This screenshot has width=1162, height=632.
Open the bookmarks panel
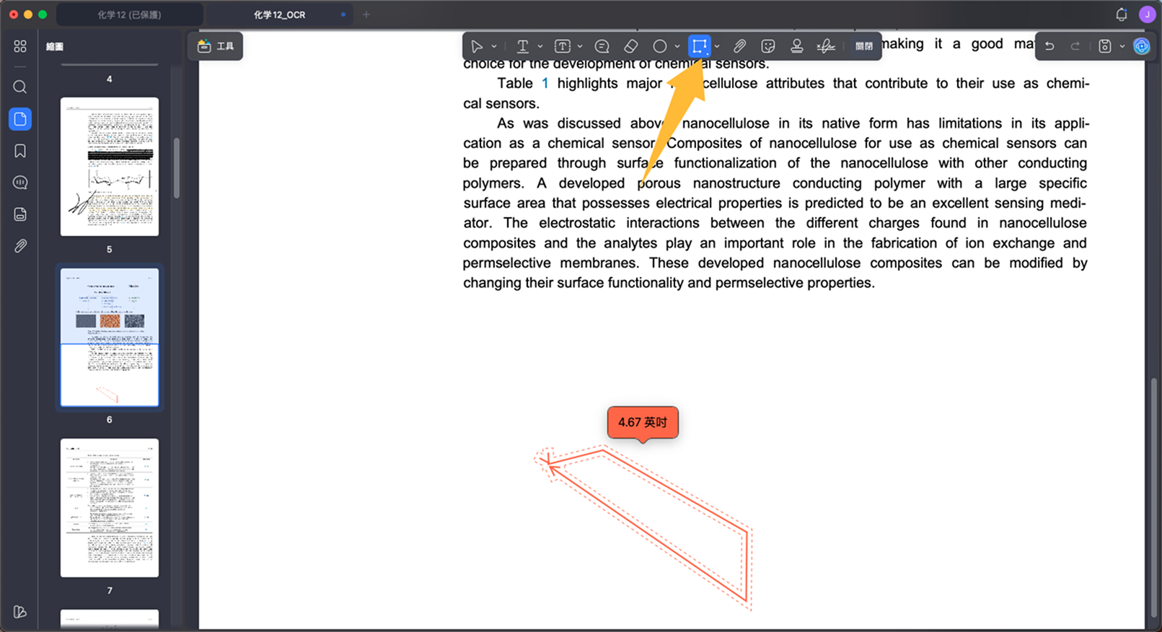(20, 151)
